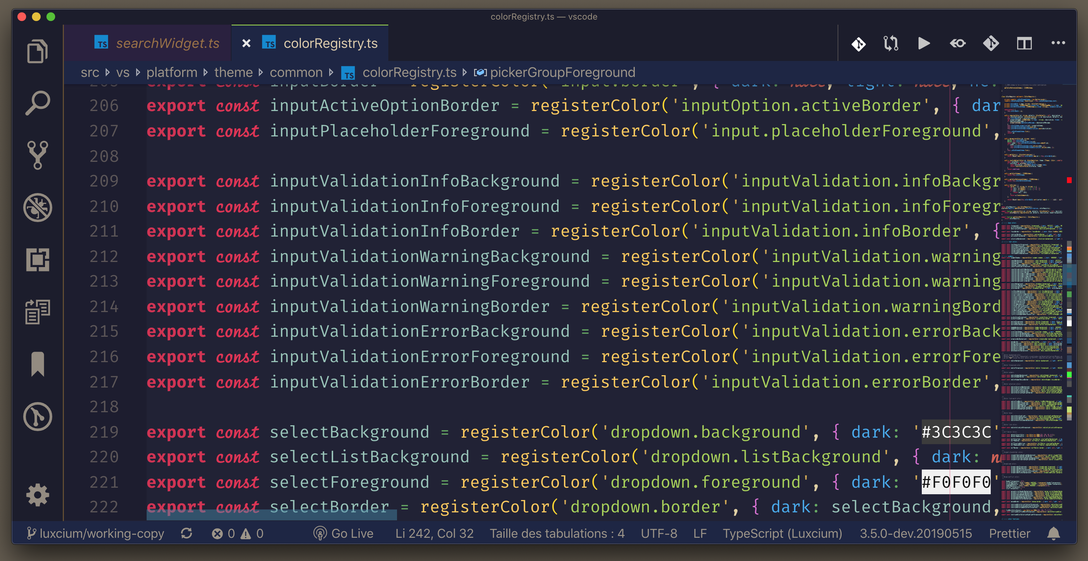This screenshot has width=1088, height=561.
Task: Toggle Go Live server in status bar
Action: 343,533
